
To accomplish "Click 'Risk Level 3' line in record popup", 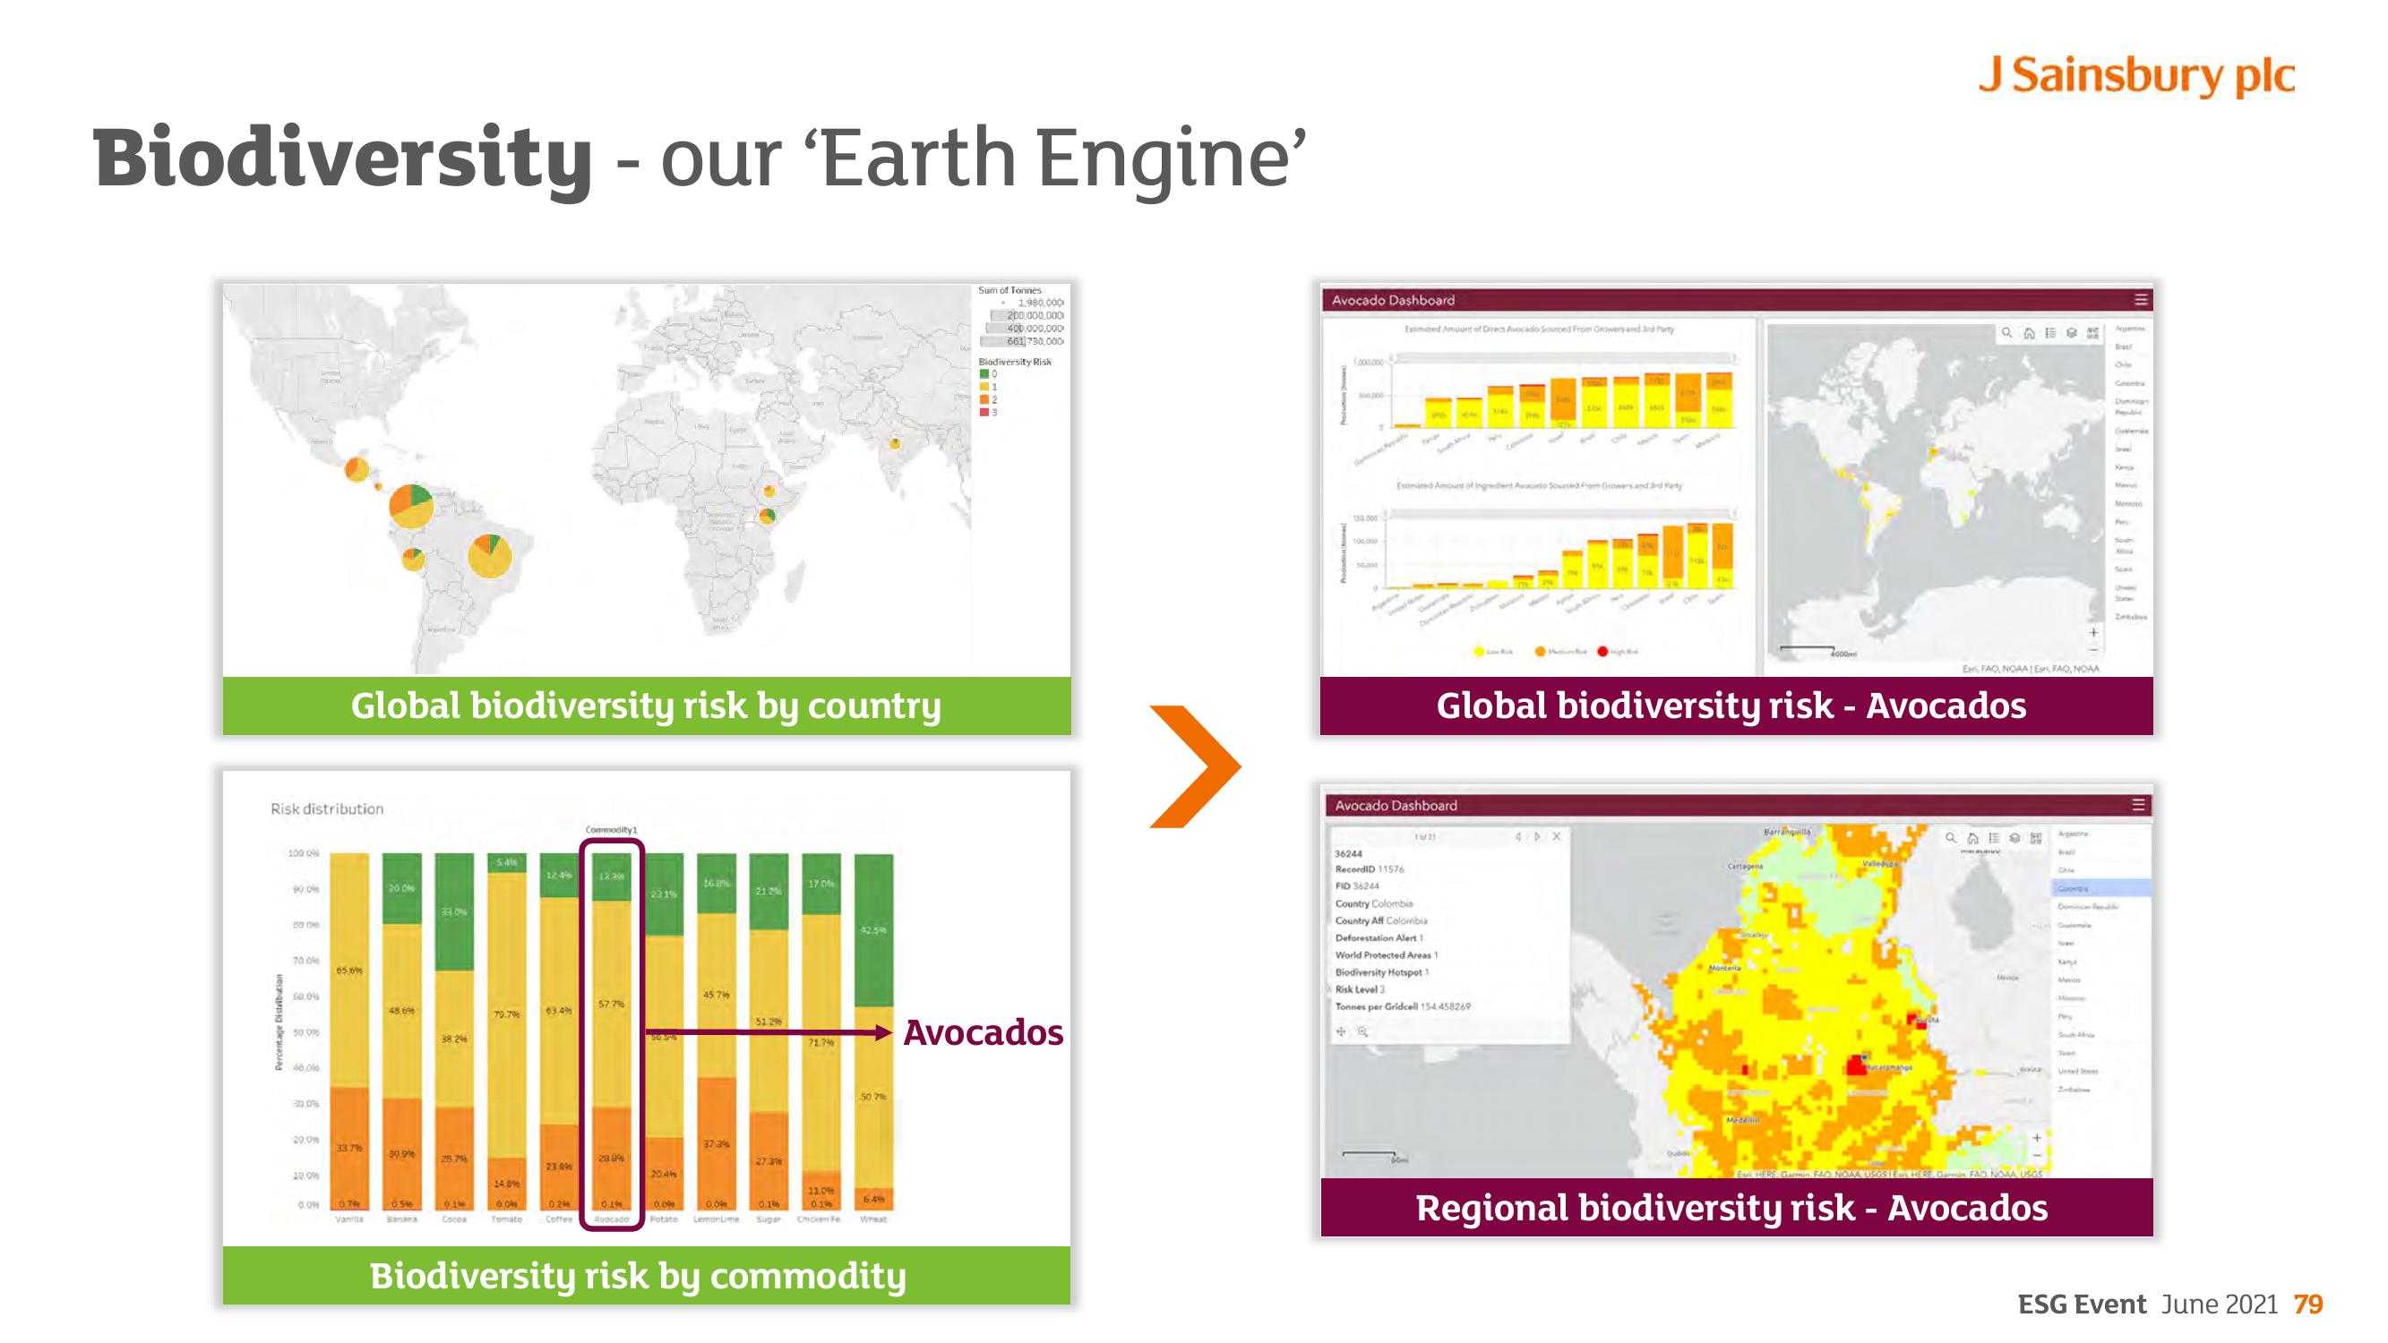I will click(1361, 989).
